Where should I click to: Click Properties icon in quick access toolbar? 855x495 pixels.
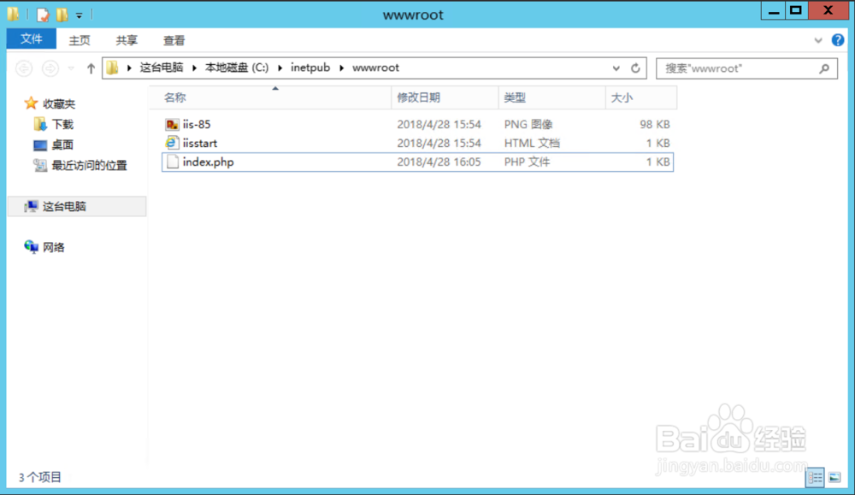pos(43,15)
